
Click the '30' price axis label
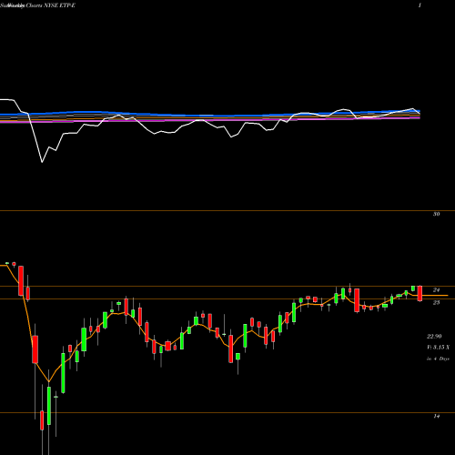click(x=436, y=214)
